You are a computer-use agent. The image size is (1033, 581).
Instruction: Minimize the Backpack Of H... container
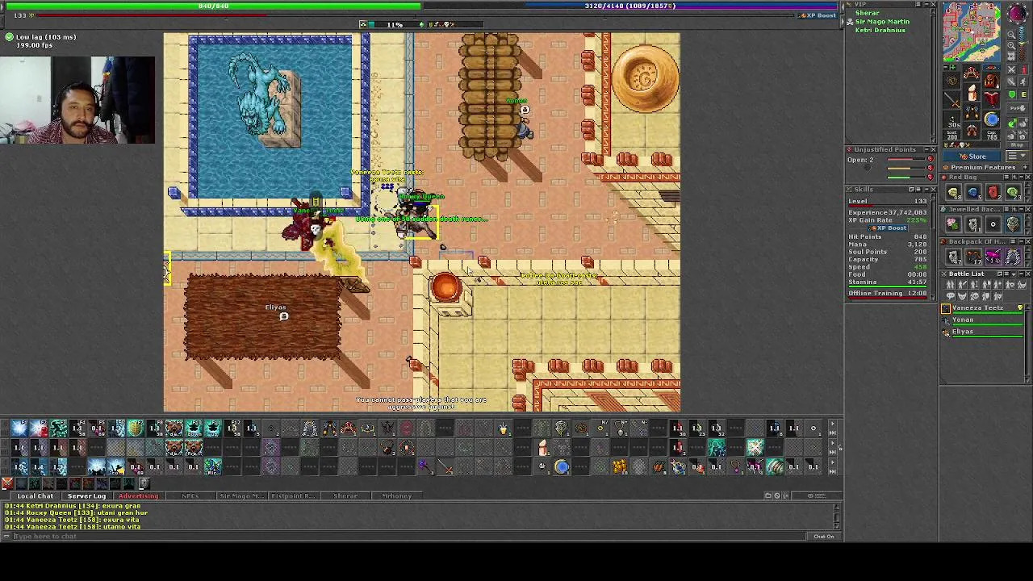(x=1022, y=241)
